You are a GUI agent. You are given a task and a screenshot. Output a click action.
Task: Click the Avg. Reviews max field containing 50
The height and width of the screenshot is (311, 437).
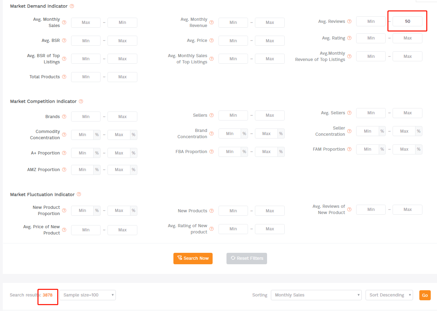tap(407, 21)
